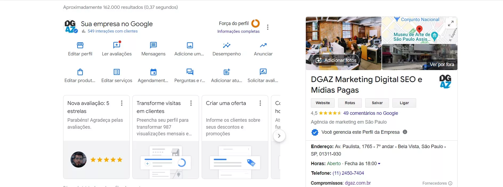Open the Desempenho sparkle chart icon
This screenshot has width=503, height=187.
[x=227, y=45]
